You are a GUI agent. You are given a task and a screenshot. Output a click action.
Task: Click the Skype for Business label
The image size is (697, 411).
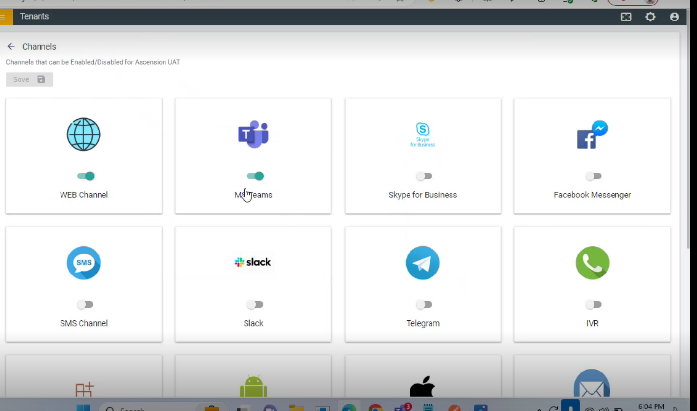[x=423, y=195]
